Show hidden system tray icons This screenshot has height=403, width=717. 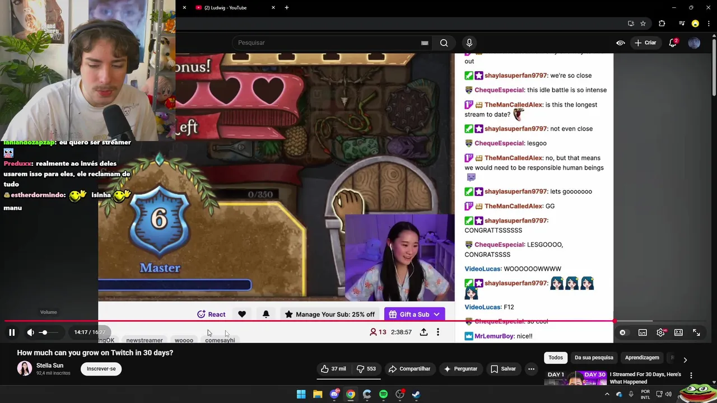pos(607,395)
